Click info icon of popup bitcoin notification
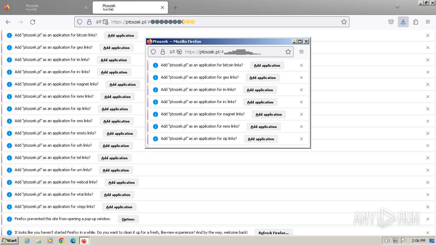Viewport: 436px width, 245px height. pyautogui.click(x=156, y=65)
